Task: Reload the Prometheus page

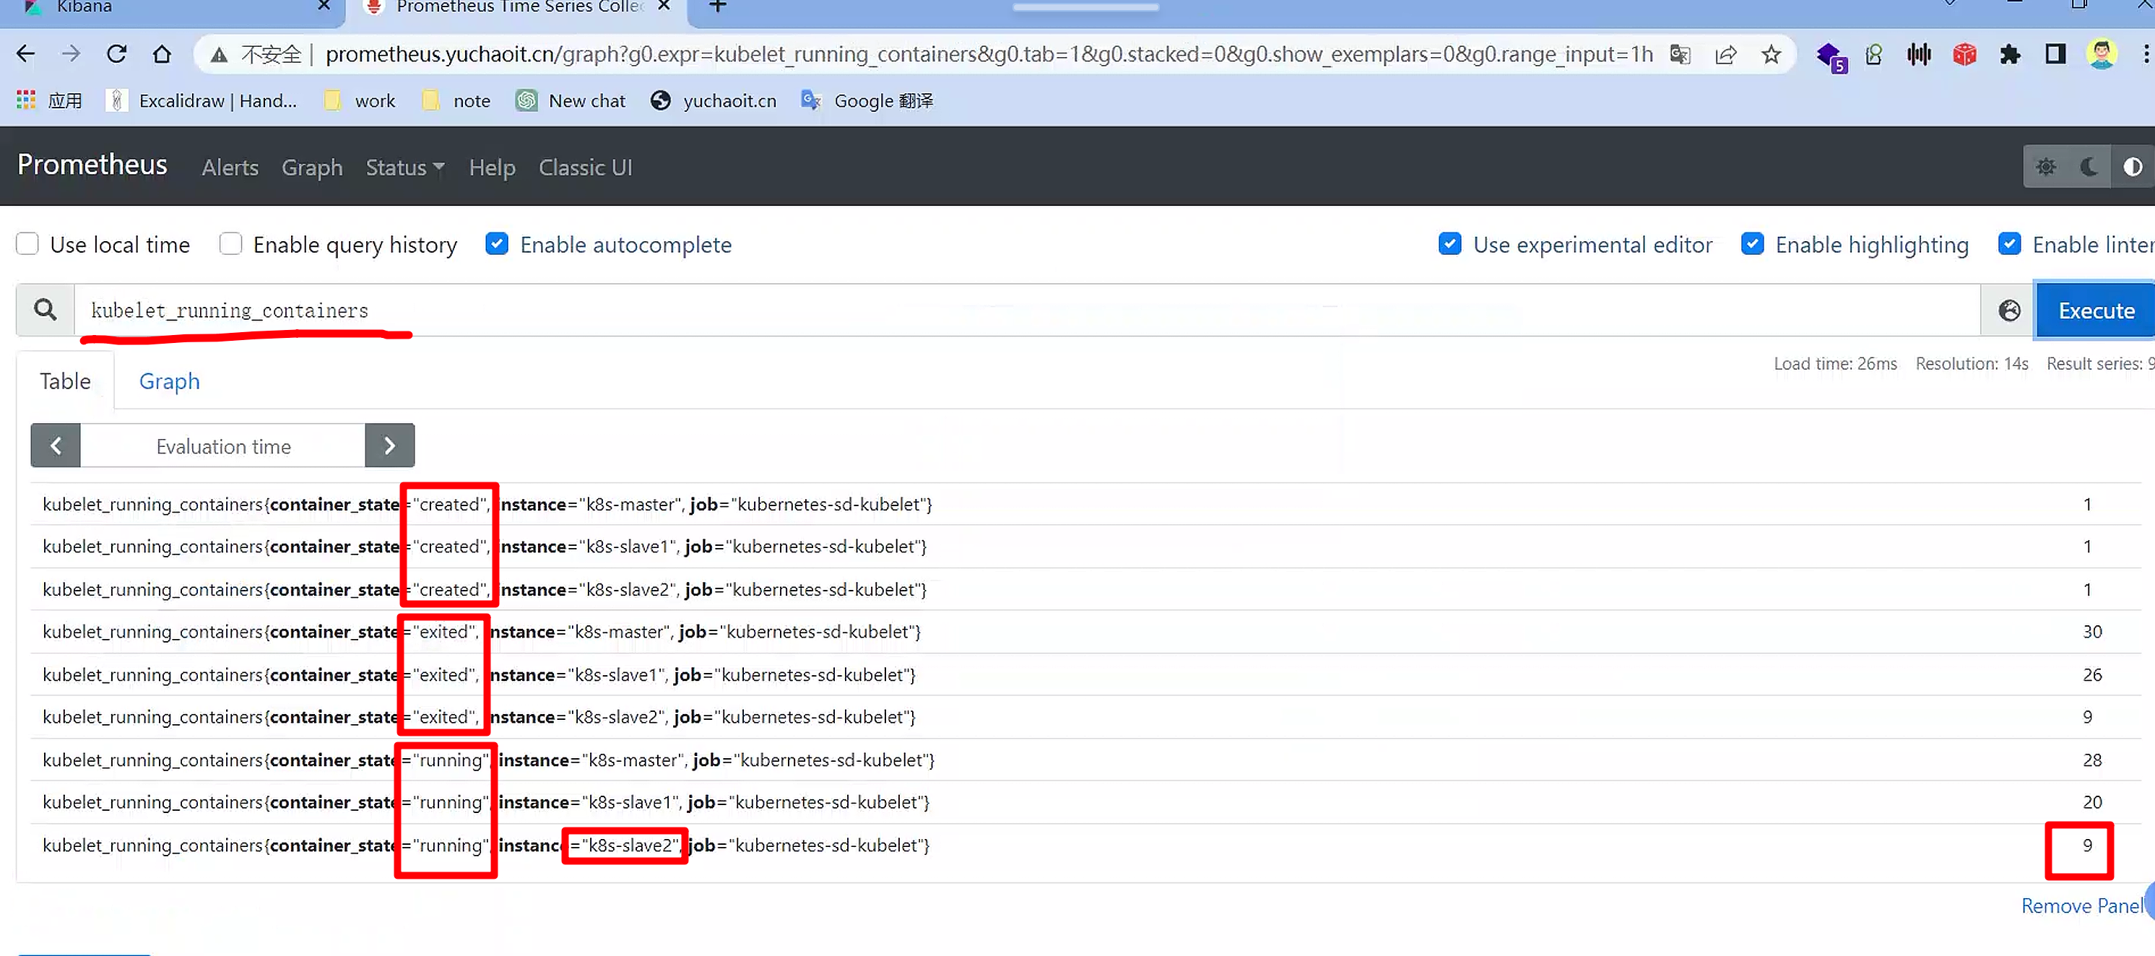Action: click(x=116, y=54)
